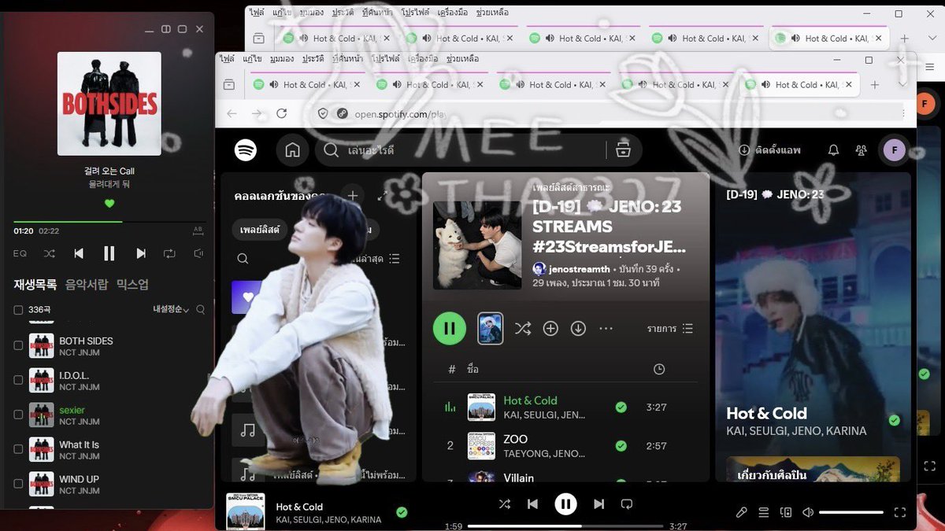Go back in front Firefox window
Image resolution: width=945 pixels, height=531 pixels.
(232, 114)
